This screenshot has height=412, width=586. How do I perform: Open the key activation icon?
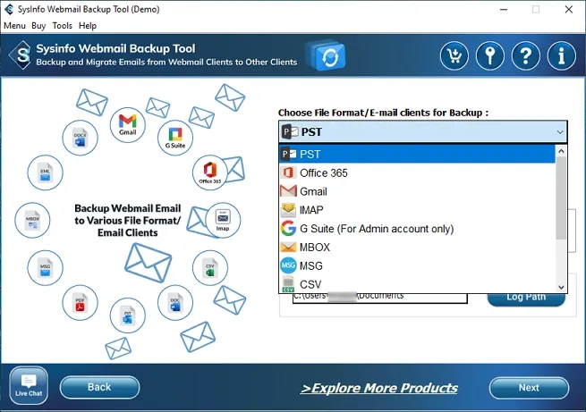[x=490, y=56]
